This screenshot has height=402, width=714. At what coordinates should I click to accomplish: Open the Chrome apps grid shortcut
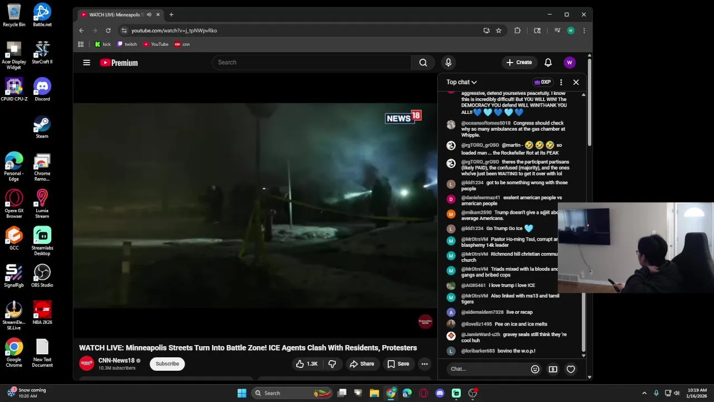point(81,44)
